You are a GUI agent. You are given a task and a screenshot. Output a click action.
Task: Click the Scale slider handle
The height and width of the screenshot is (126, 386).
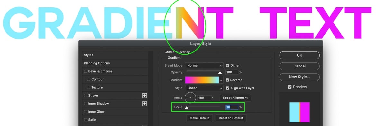click(x=187, y=108)
